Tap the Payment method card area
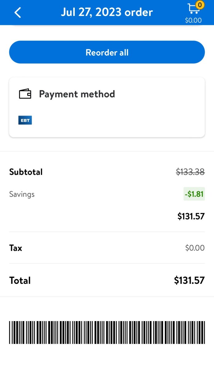Image resolution: width=214 pixels, height=369 pixels. [x=107, y=107]
